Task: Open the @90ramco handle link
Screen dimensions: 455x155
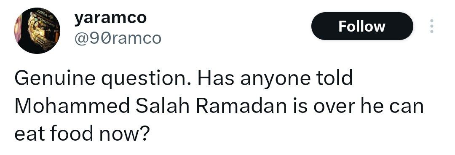Action: click(118, 38)
